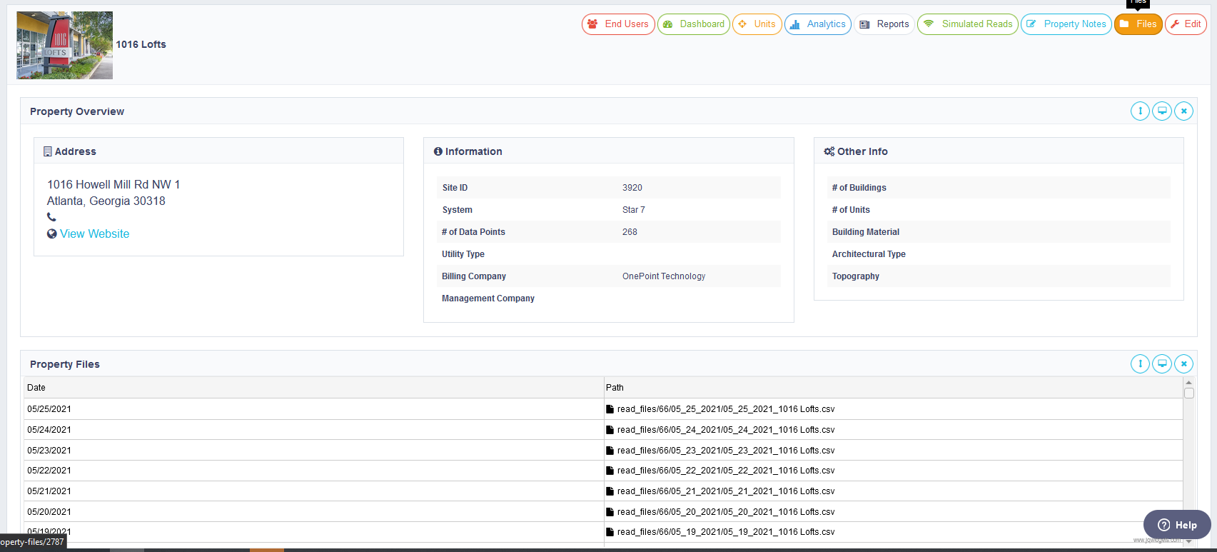Open the End Users page

(618, 24)
